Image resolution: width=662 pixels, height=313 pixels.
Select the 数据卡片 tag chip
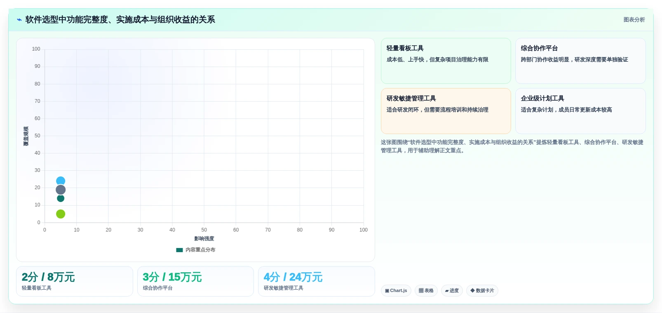tap(482, 290)
